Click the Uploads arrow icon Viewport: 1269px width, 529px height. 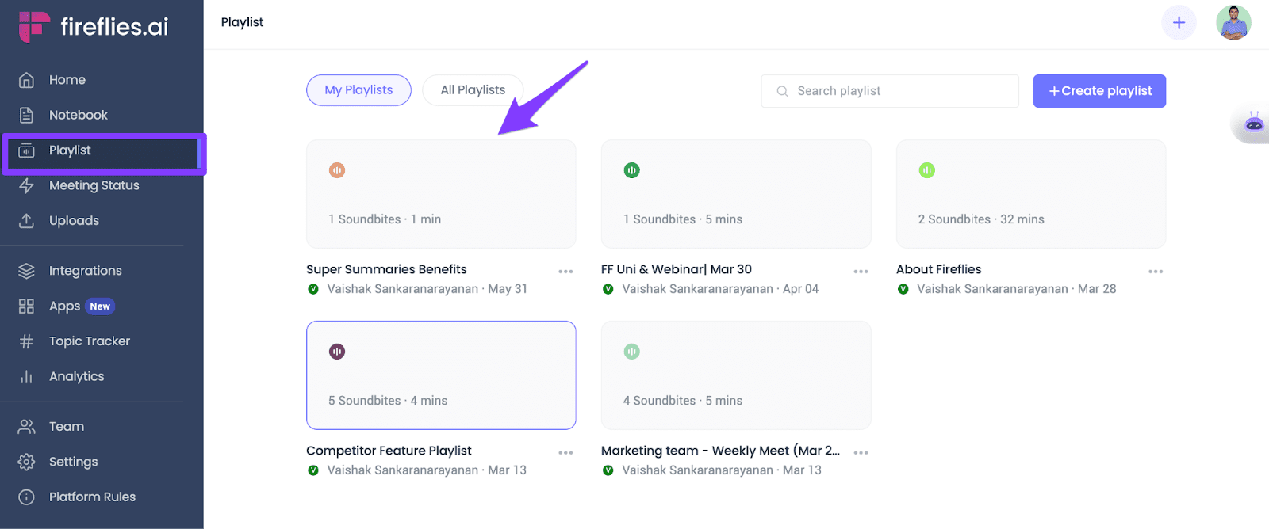coord(26,221)
